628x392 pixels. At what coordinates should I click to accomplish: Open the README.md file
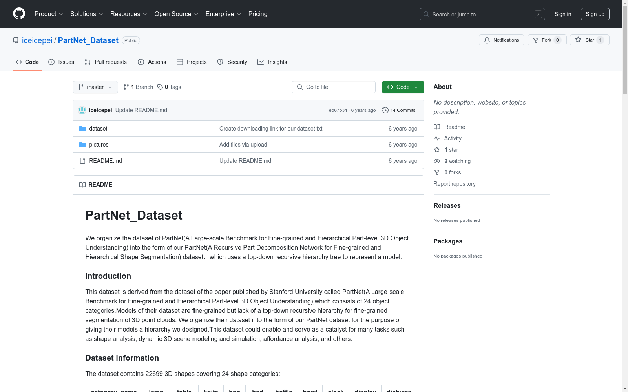point(106,161)
